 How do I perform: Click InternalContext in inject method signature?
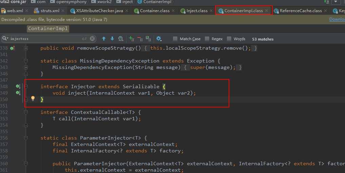click(x=112, y=93)
